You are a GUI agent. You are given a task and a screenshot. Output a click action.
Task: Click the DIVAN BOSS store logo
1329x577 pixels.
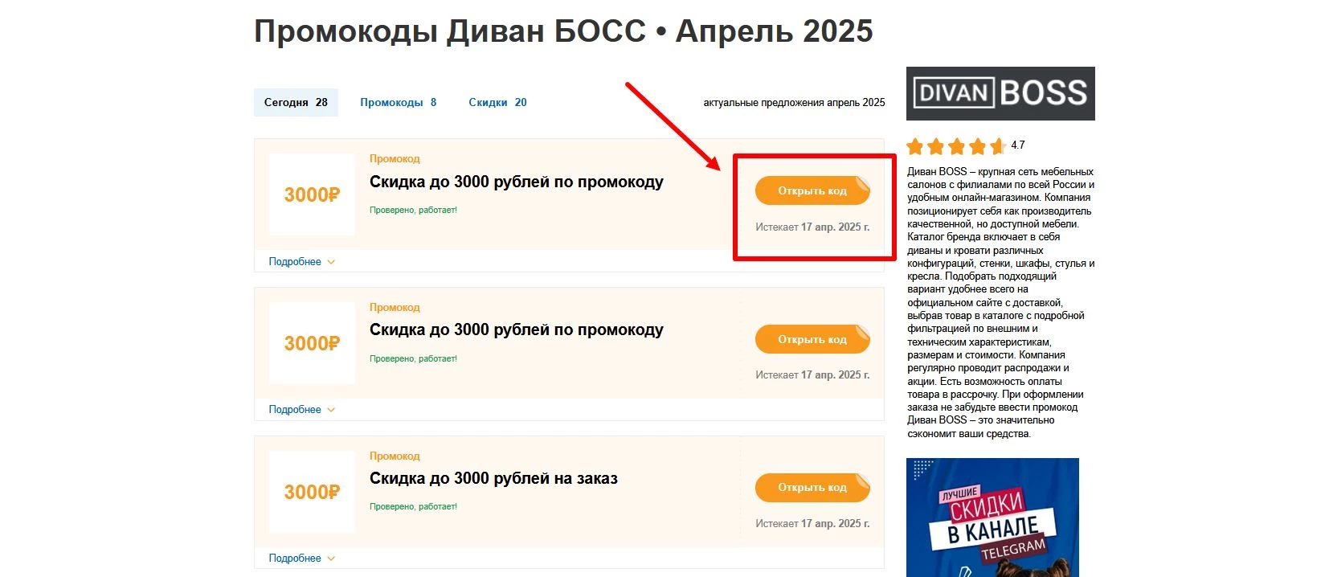(x=1000, y=94)
